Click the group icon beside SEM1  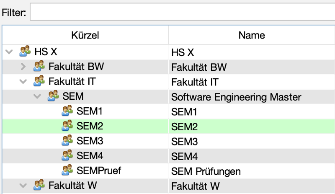(67, 111)
